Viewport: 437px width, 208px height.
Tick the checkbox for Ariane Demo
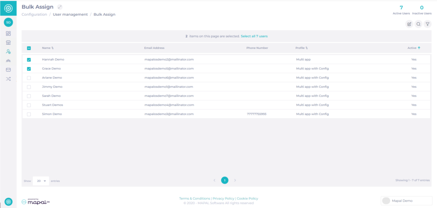pos(29,78)
